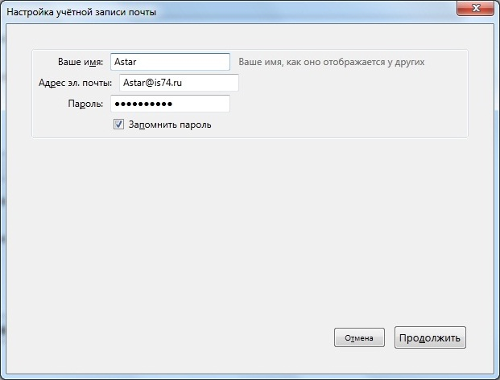
Task: Click the 'Настройка учётной записи почты' title bar
Action: coord(201,12)
